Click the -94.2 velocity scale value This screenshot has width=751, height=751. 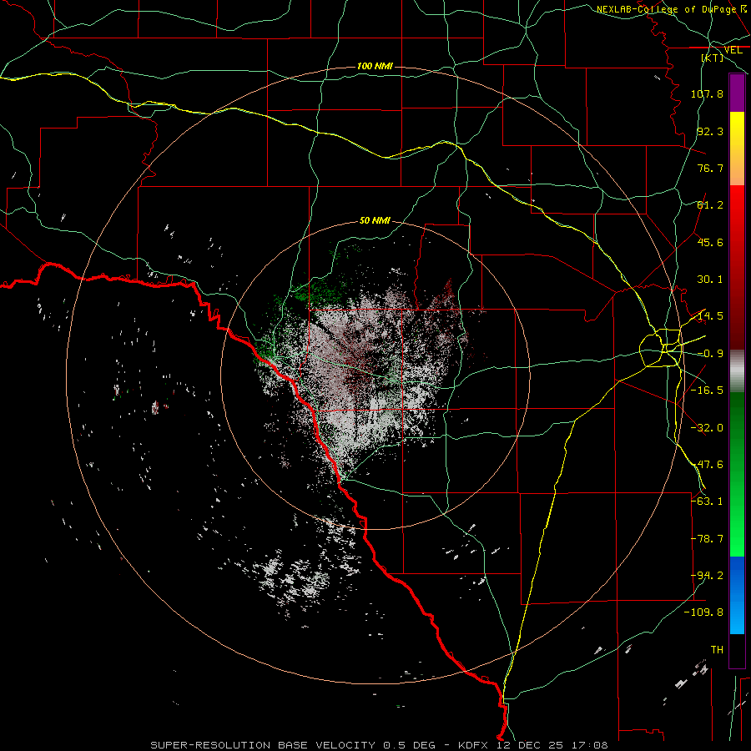707,576
